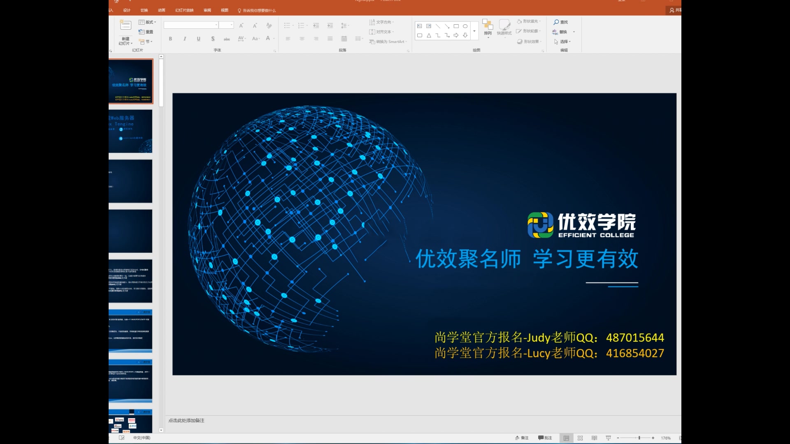Click the New Slide (新建幻灯片) icon

125,25
